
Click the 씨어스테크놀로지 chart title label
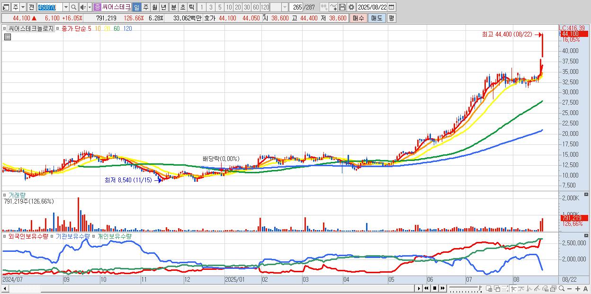click(31, 28)
